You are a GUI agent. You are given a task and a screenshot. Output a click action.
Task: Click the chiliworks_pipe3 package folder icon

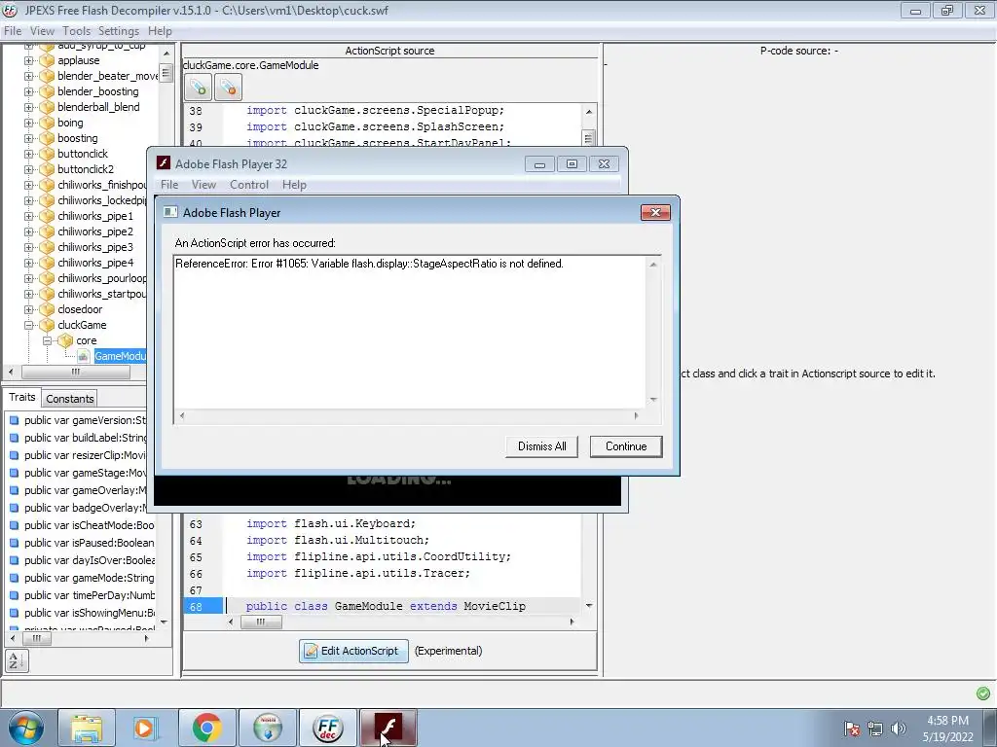coord(47,247)
